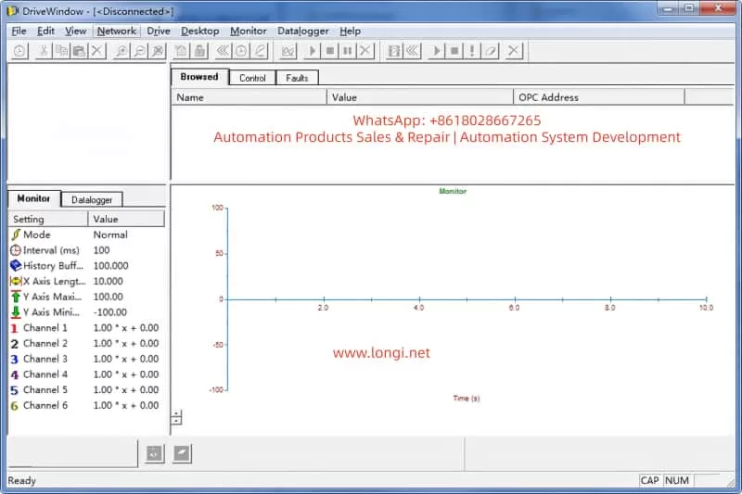This screenshot has height=494, width=742.
Task: Open the Drive menu
Action: [x=158, y=32]
